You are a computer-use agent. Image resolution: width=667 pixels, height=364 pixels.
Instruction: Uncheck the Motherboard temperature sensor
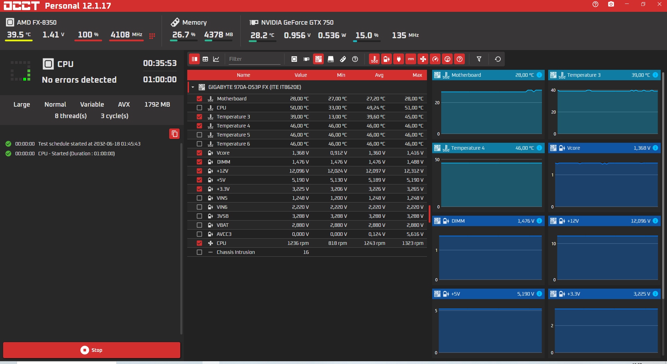[199, 99]
